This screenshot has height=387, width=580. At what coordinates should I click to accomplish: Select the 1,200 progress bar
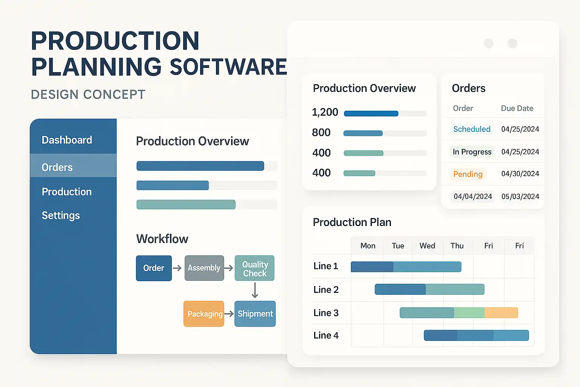tap(385, 113)
